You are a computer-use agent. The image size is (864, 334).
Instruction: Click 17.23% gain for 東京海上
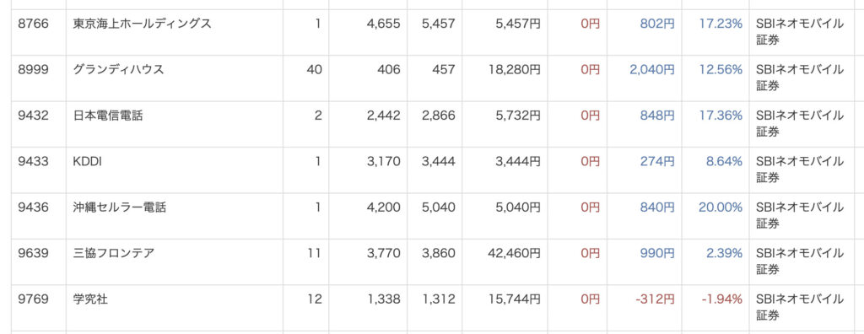[x=721, y=24]
